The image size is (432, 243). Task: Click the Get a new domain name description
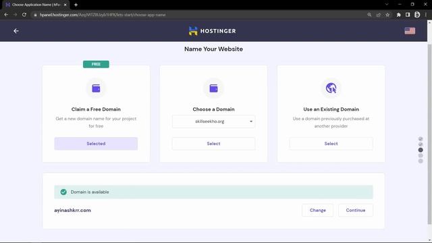96,122
